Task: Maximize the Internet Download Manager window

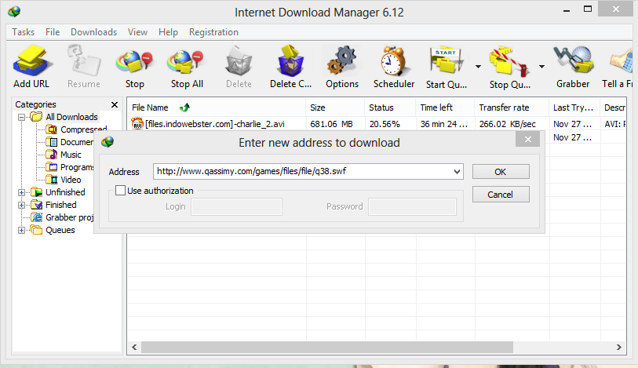Action: coord(588,9)
